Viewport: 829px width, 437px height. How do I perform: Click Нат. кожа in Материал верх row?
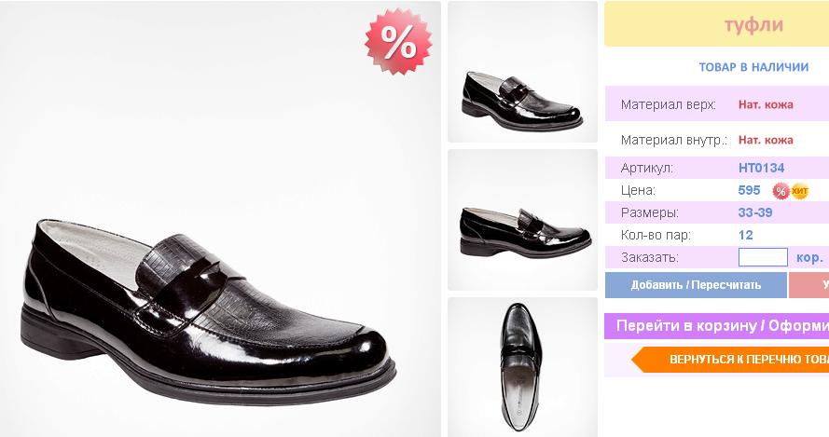766,104
